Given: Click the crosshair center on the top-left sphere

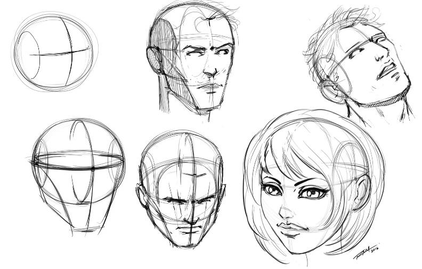Looking at the screenshot, I should coord(71,52).
